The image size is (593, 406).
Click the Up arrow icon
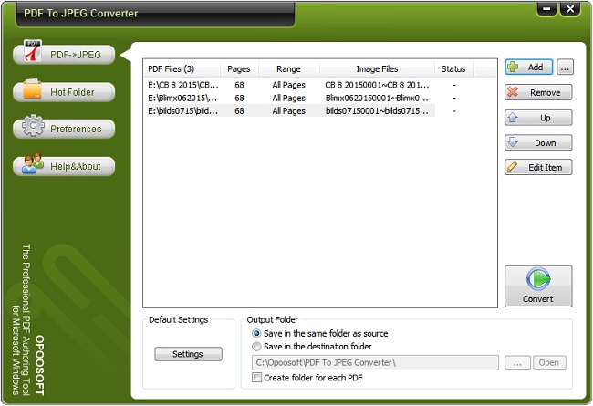pos(513,118)
